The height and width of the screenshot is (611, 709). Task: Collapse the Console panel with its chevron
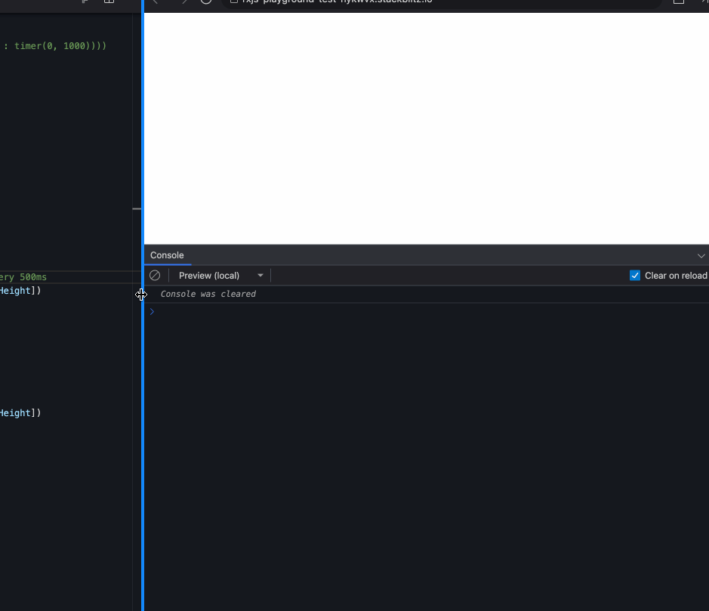point(701,255)
